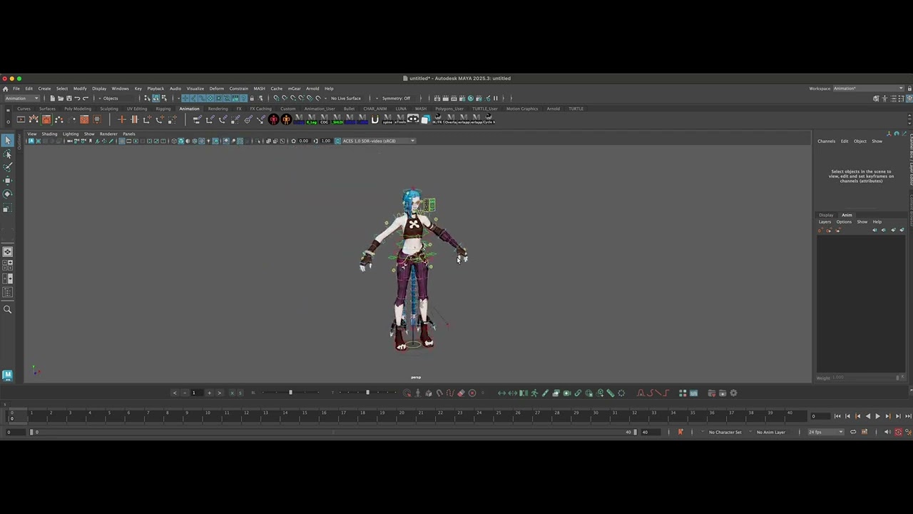This screenshot has height=514, width=913.
Task: Open Channels menu in Channel Box
Action: [826, 141]
